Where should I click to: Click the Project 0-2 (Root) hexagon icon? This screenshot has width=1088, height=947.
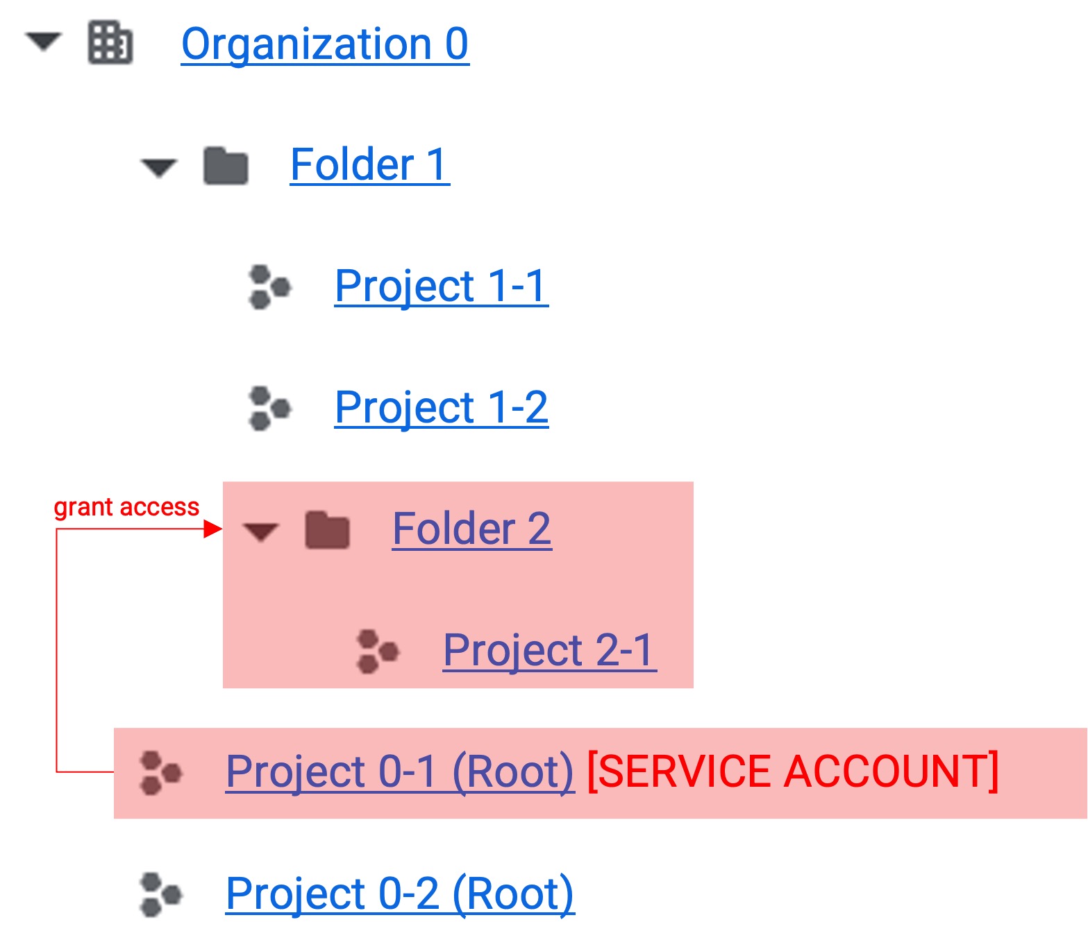(160, 894)
